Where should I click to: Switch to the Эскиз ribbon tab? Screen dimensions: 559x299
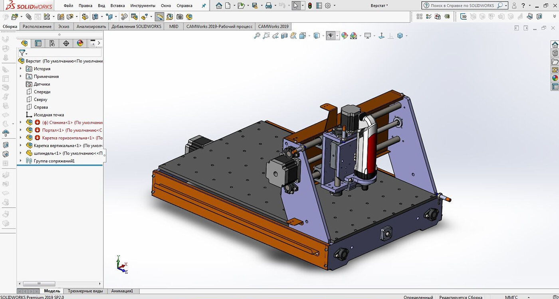(64, 26)
